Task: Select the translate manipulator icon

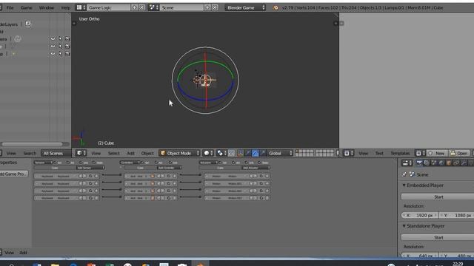Action: pyautogui.click(x=248, y=153)
